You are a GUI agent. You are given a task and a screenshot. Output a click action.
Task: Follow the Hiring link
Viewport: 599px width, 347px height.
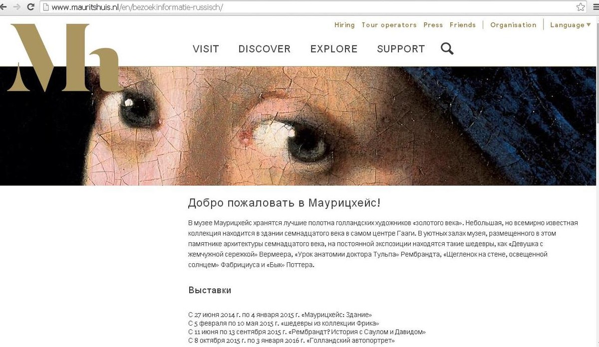tap(344, 25)
